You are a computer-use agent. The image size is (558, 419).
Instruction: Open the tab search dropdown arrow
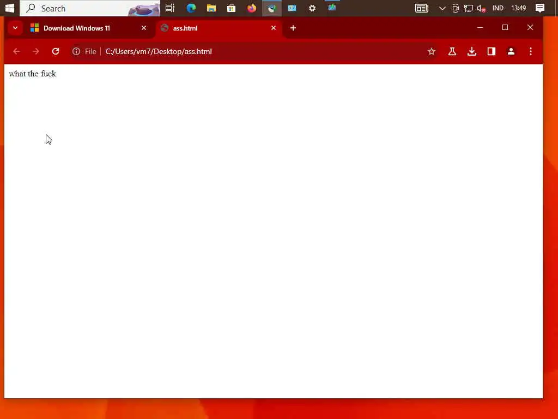tap(15, 28)
